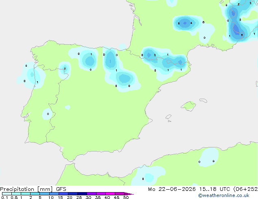Click the '25' legend scale label
Screen dimensions: 258x199
pyautogui.click(x=79, y=197)
